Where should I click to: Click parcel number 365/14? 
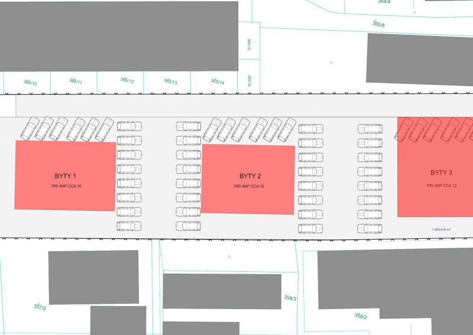218,81
